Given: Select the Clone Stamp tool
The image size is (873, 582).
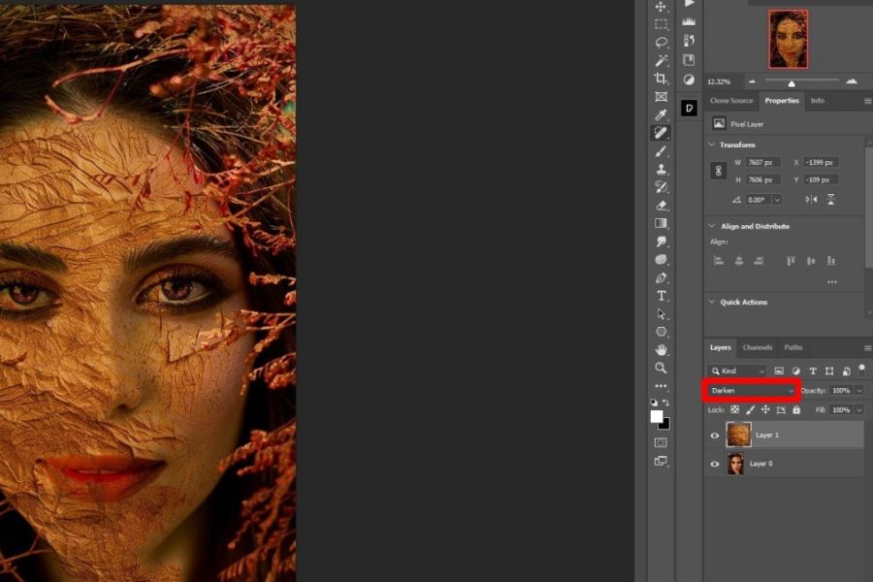Looking at the screenshot, I should (662, 170).
